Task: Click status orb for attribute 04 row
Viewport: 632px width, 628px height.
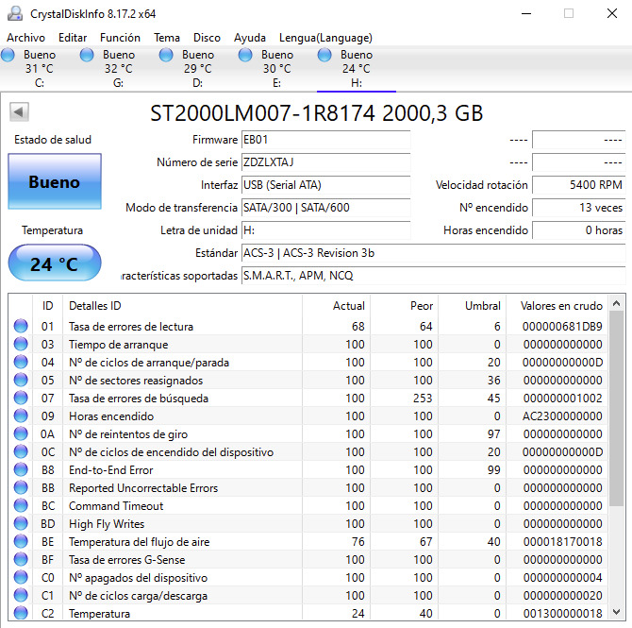Action: click(21, 362)
